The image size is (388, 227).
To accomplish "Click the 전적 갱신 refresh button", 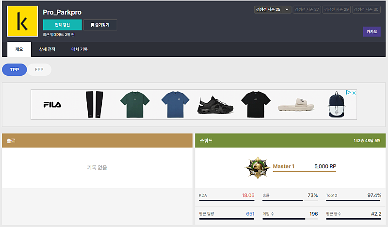I will (x=63, y=25).
